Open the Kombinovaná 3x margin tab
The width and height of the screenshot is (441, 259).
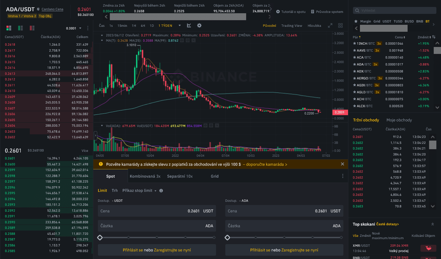tap(145, 176)
